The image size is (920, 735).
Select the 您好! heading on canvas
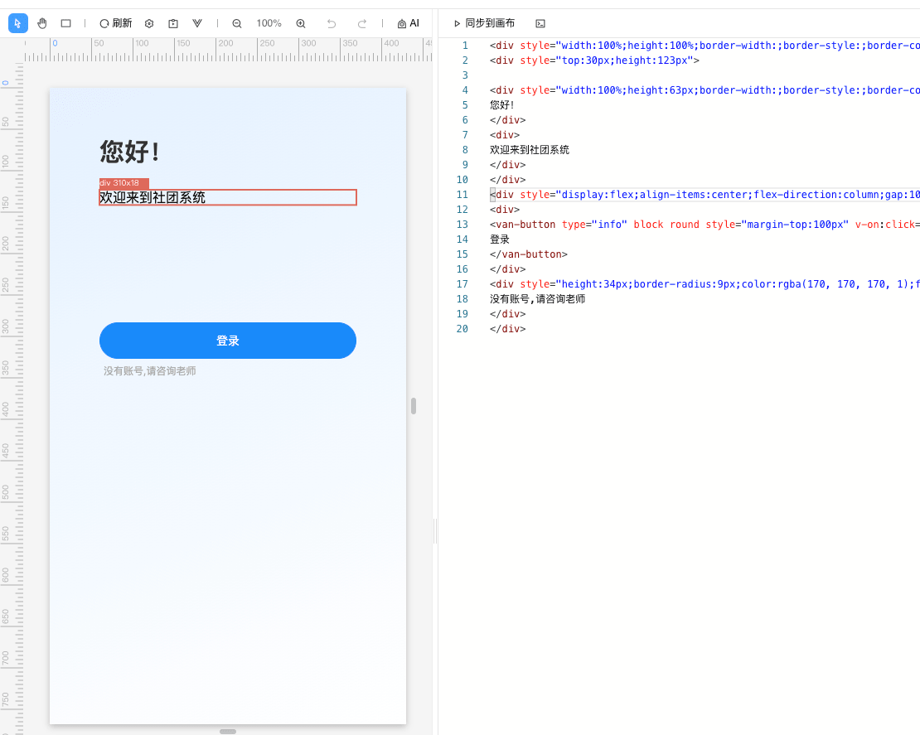click(x=129, y=152)
